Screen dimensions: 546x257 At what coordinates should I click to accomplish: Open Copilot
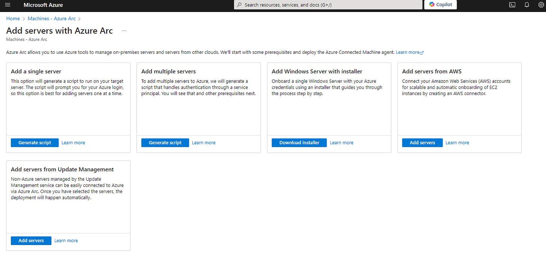pyautogui.click(x=441, y=5)
